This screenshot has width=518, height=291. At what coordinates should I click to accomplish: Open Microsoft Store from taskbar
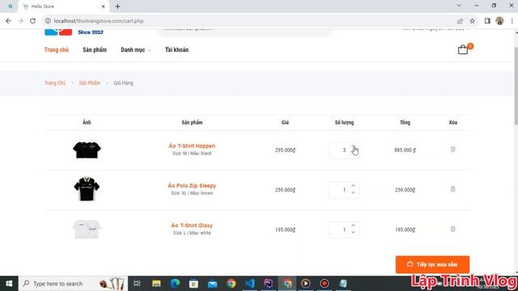pos(193,284)
